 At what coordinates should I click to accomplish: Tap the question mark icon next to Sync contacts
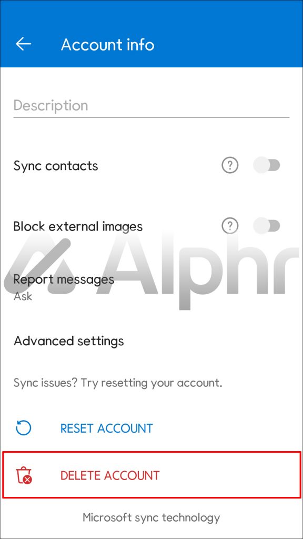coord(229,165)
